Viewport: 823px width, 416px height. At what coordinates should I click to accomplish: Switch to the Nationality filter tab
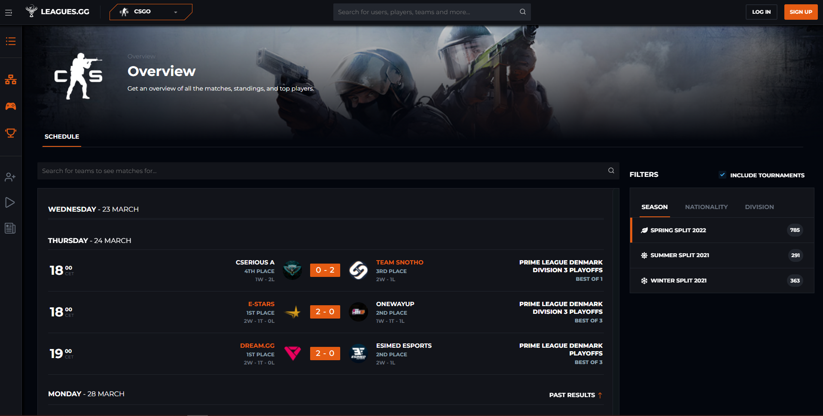[x=706, y=207]
